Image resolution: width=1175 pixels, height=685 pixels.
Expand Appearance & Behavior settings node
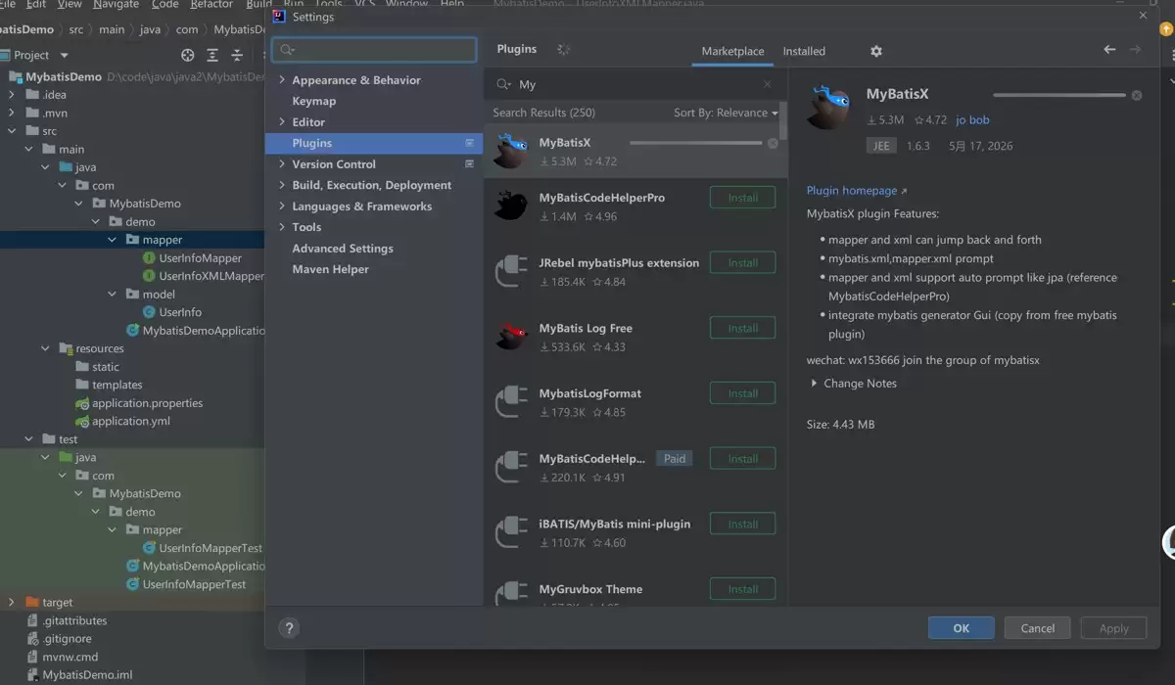[282, 80]
